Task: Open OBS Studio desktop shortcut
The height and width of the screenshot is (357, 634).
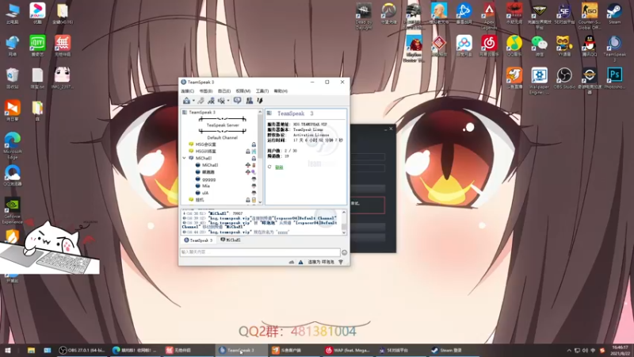Action: coord(564,78)
